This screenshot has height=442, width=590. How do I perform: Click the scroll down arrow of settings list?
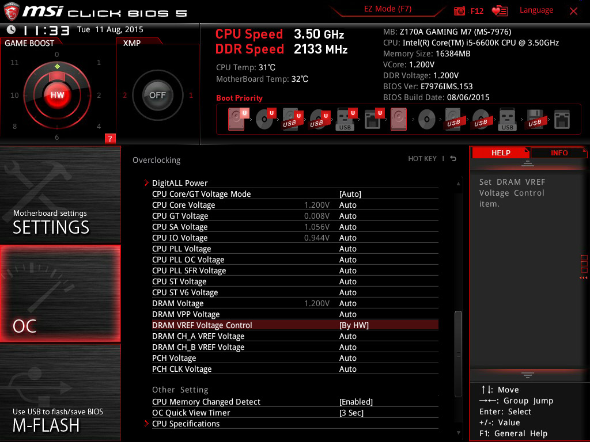[458, 433]
